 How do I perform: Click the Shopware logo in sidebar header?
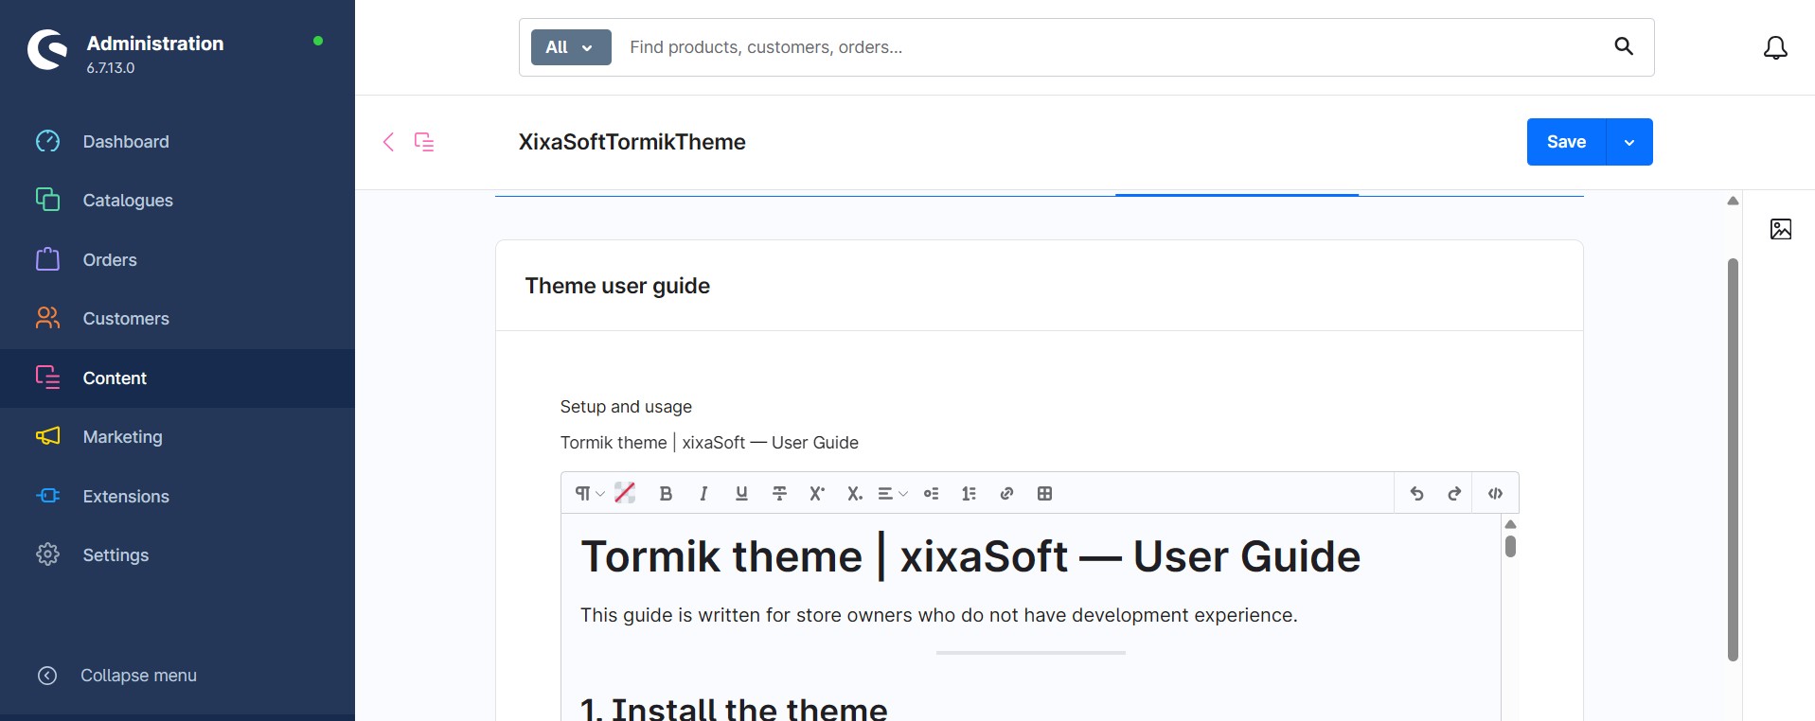[x=47, y=50]
